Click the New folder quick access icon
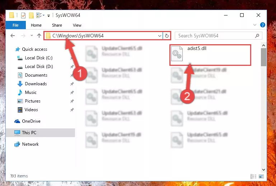This screenshot has width=276, height=186. [x=31, y=15]
